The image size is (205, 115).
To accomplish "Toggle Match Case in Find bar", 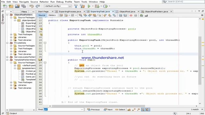I will 129,110.
